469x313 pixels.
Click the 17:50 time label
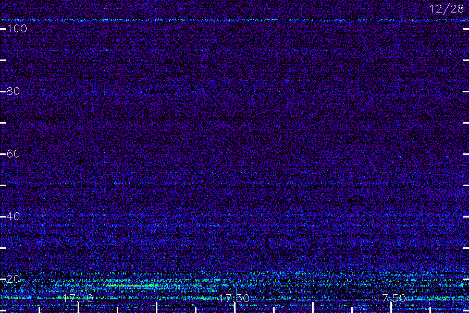391,298
